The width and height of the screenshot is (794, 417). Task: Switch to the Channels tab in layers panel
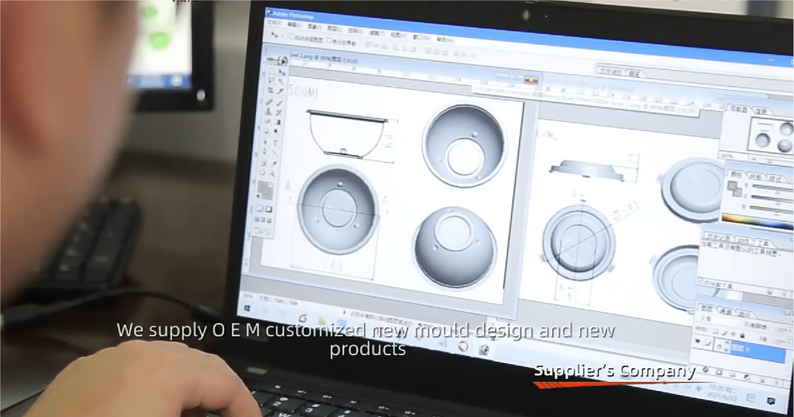point(726,312)
